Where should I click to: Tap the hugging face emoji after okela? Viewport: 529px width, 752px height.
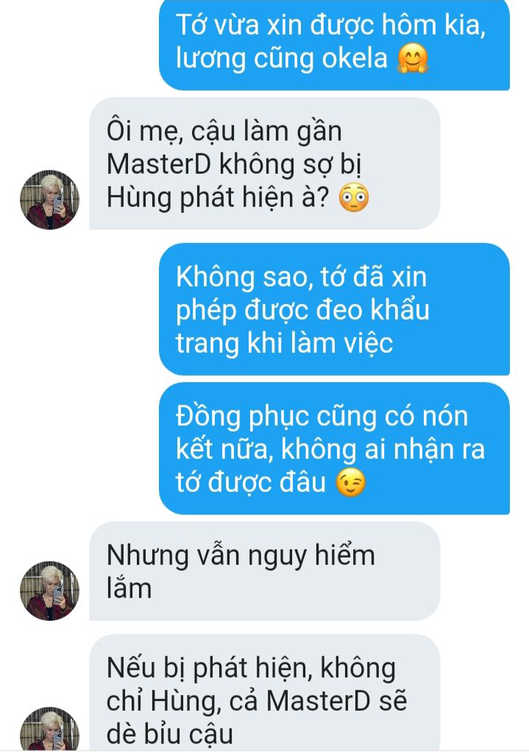tap(413, 58)
